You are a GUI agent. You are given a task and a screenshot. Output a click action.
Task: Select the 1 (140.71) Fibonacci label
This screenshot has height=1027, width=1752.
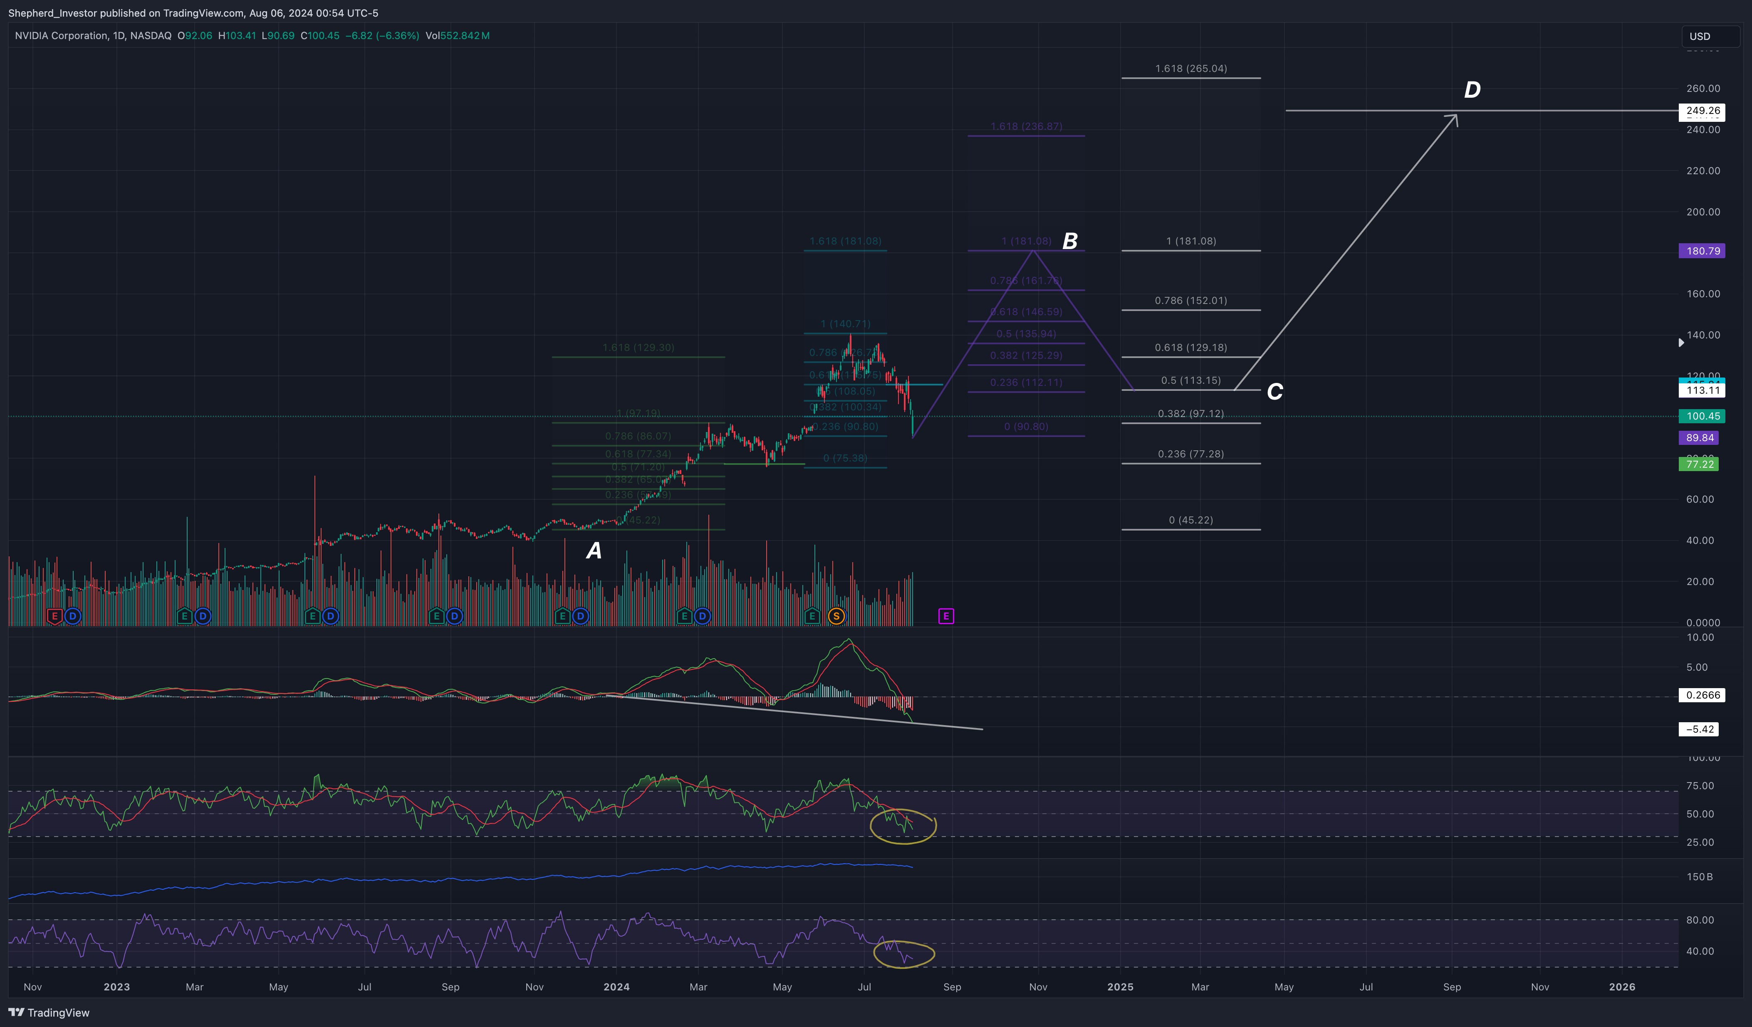coord(845,324)
